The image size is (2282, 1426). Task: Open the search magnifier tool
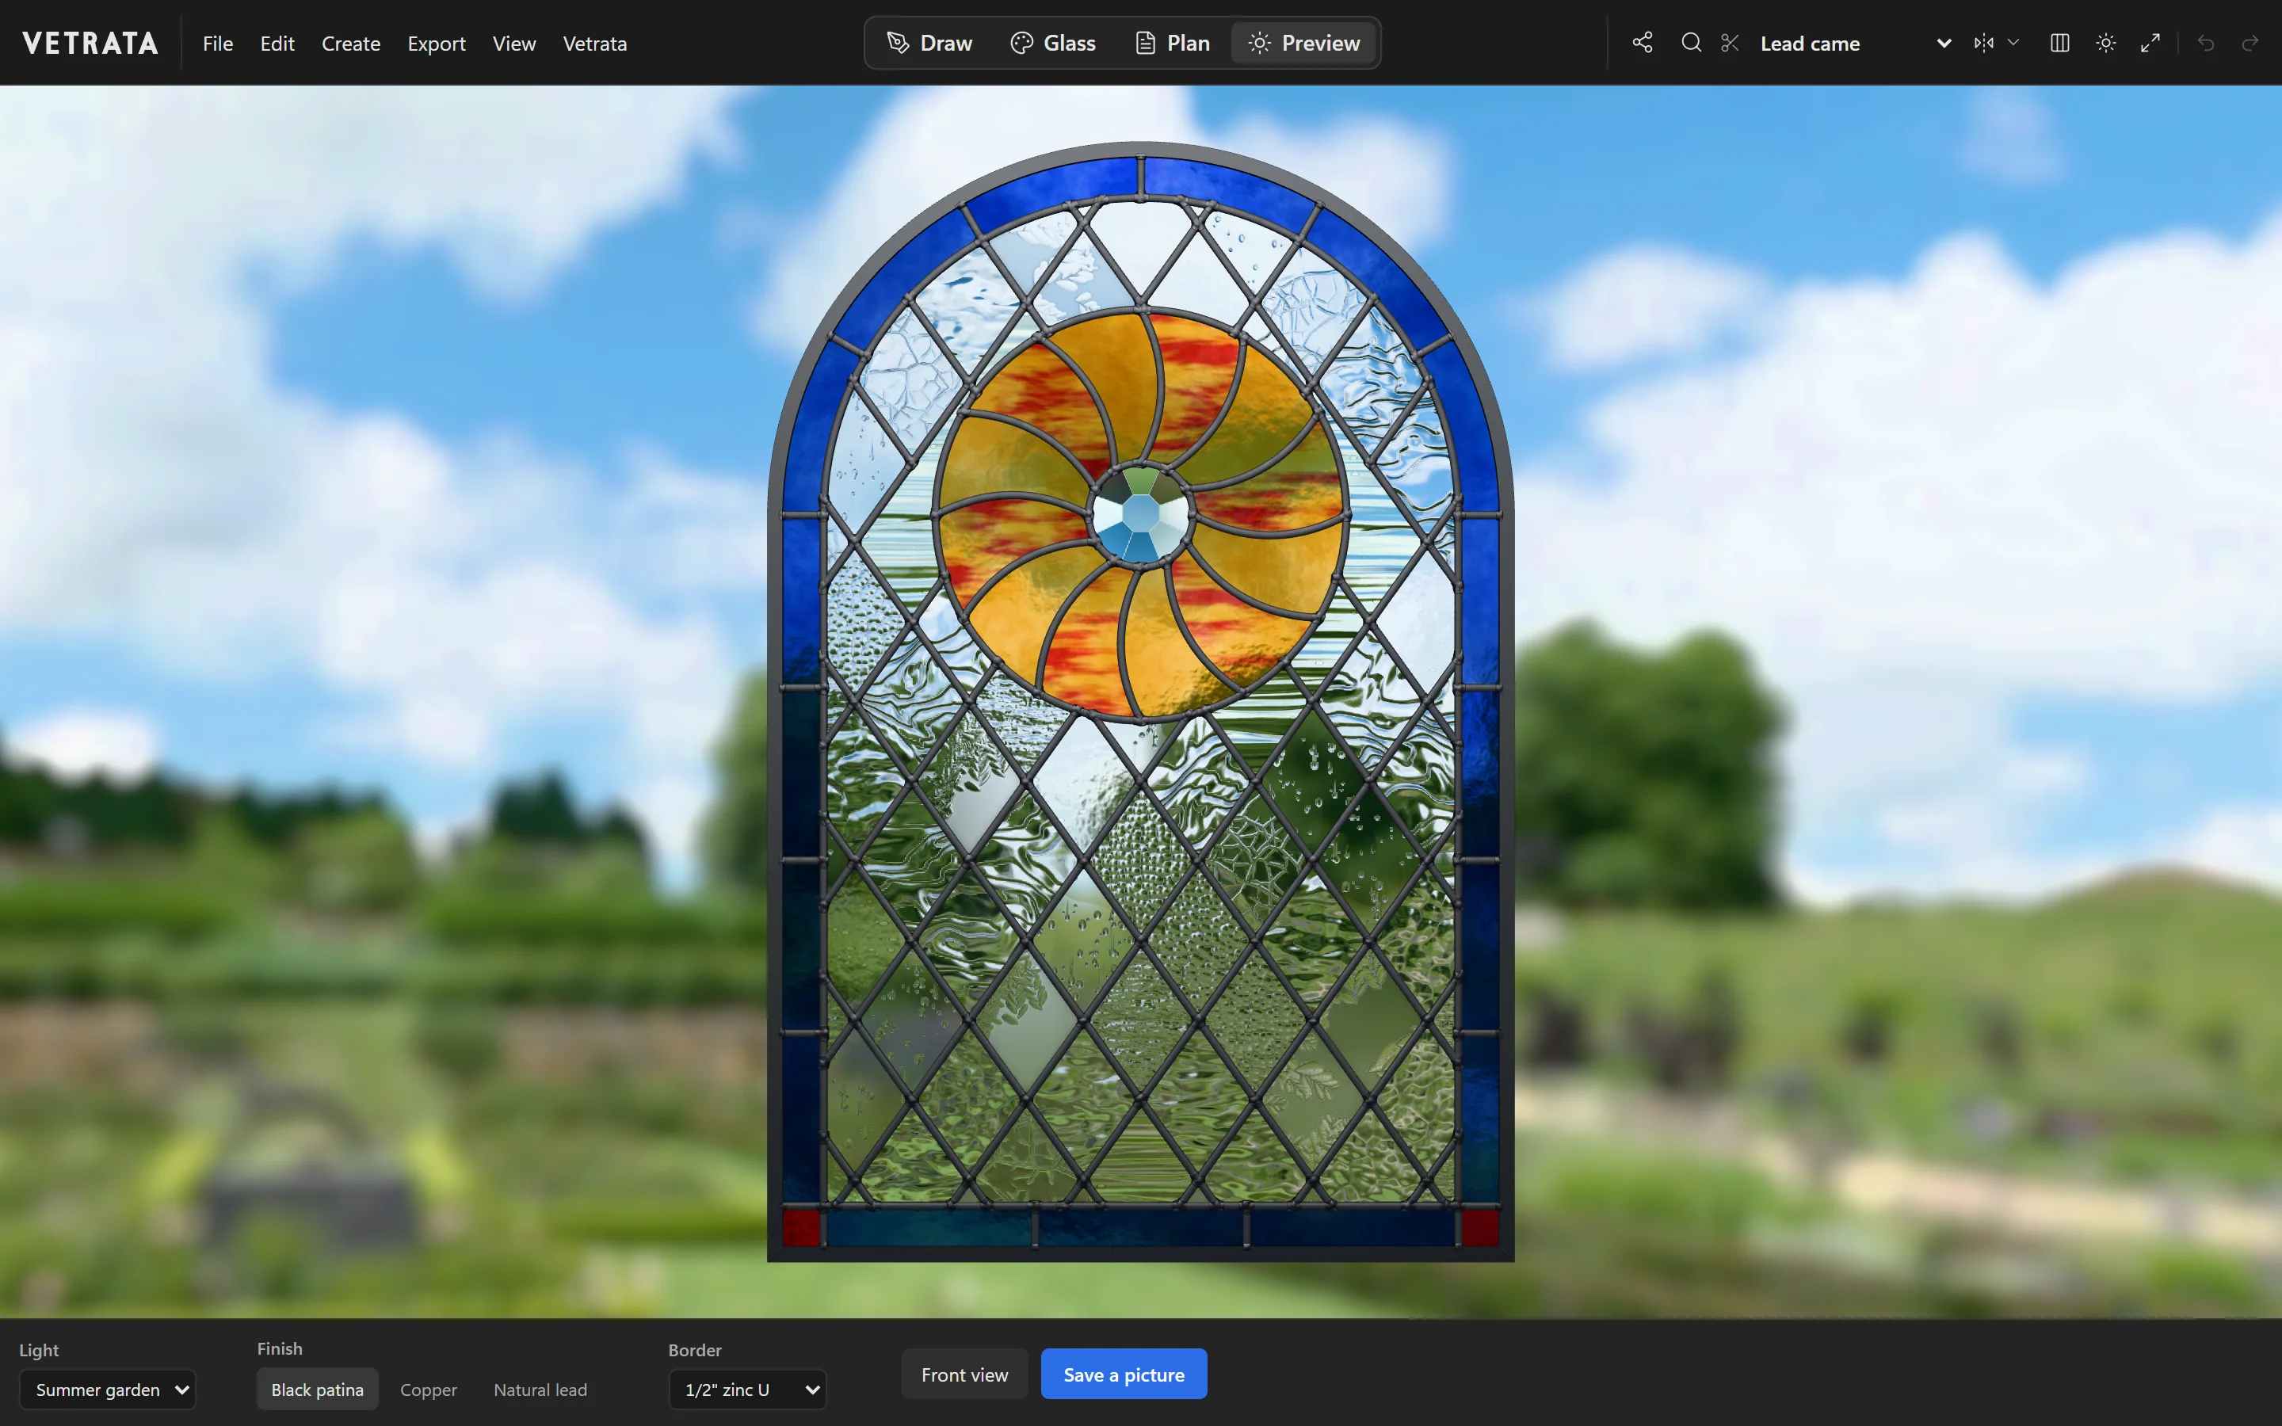(x=1691, y=44)
